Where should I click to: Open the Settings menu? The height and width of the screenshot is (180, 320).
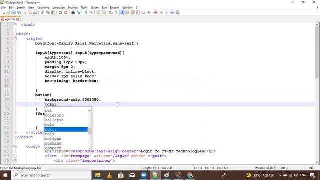[x=73, y=8]
